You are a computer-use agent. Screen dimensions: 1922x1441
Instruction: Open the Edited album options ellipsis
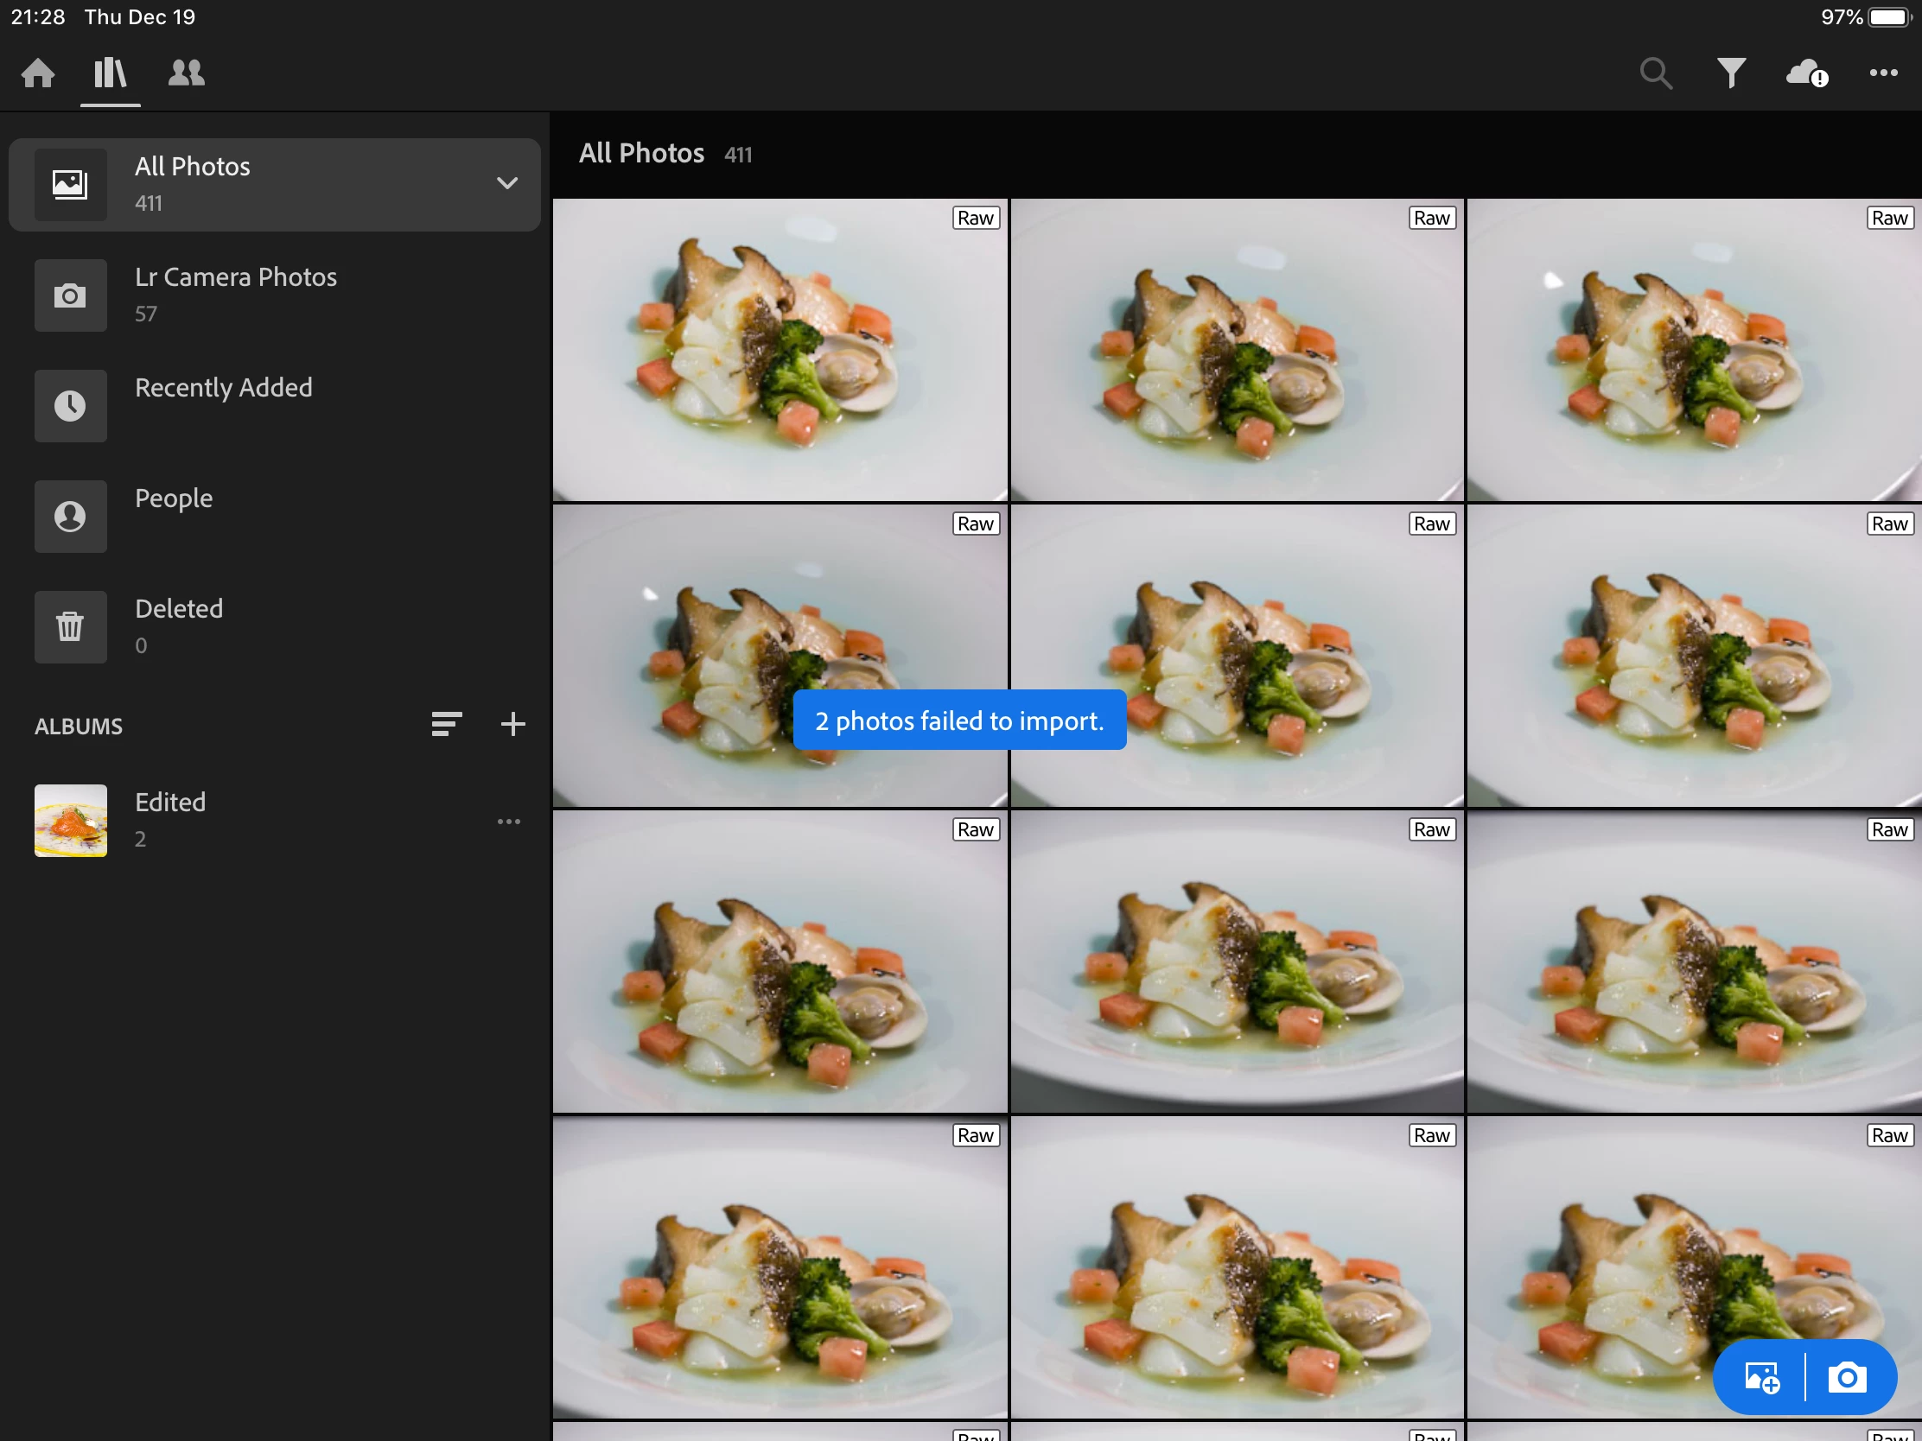tap(508, 821)
